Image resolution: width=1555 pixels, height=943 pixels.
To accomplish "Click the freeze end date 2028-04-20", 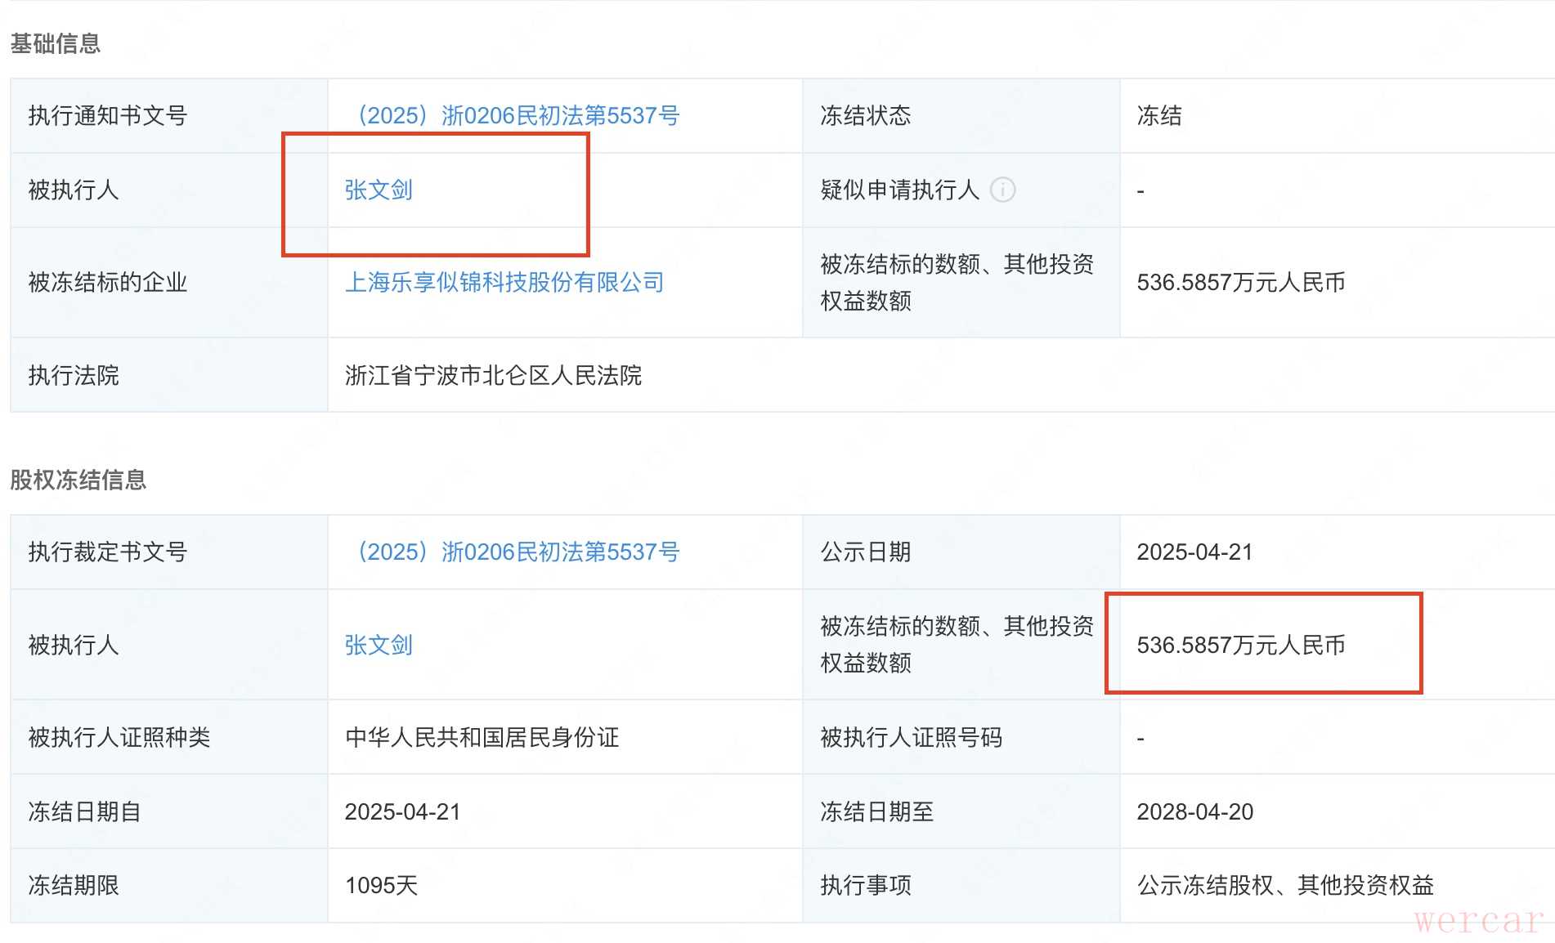I will tap(1194, 812).
